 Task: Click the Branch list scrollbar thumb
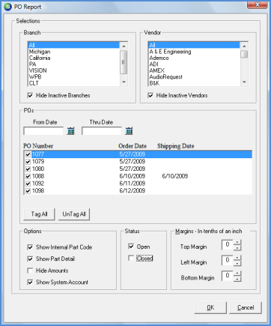(124, 62)
